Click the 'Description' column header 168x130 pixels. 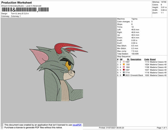136,59
